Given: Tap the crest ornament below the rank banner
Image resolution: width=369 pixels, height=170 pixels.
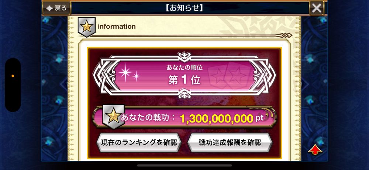Looking at the screenshot, I should coord(184,94).
